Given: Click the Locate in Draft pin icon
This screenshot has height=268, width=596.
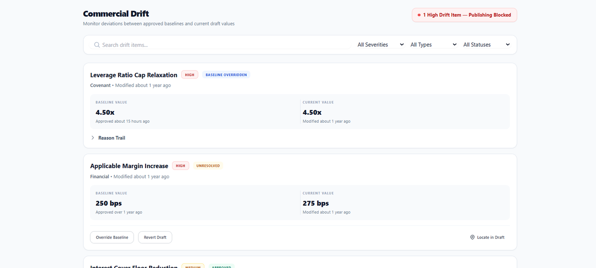Looking at the screenshot, I should coord(473,237).
